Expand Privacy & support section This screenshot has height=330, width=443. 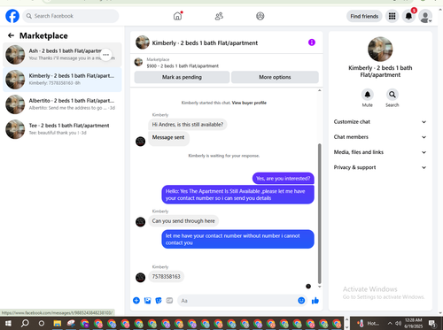pyautogui.click(x=380, y=167)
